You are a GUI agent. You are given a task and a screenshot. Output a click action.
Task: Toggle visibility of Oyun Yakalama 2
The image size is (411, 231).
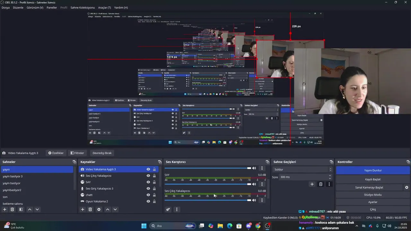click(148, 201)
